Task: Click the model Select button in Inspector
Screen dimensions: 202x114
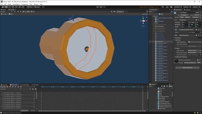Action: pos(187,17)
